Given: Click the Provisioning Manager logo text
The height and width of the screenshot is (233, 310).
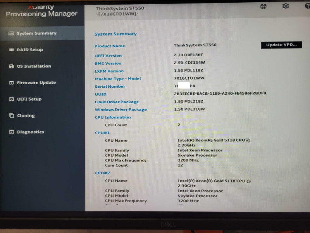Looking at the screenshot, I should pos(41,14).
